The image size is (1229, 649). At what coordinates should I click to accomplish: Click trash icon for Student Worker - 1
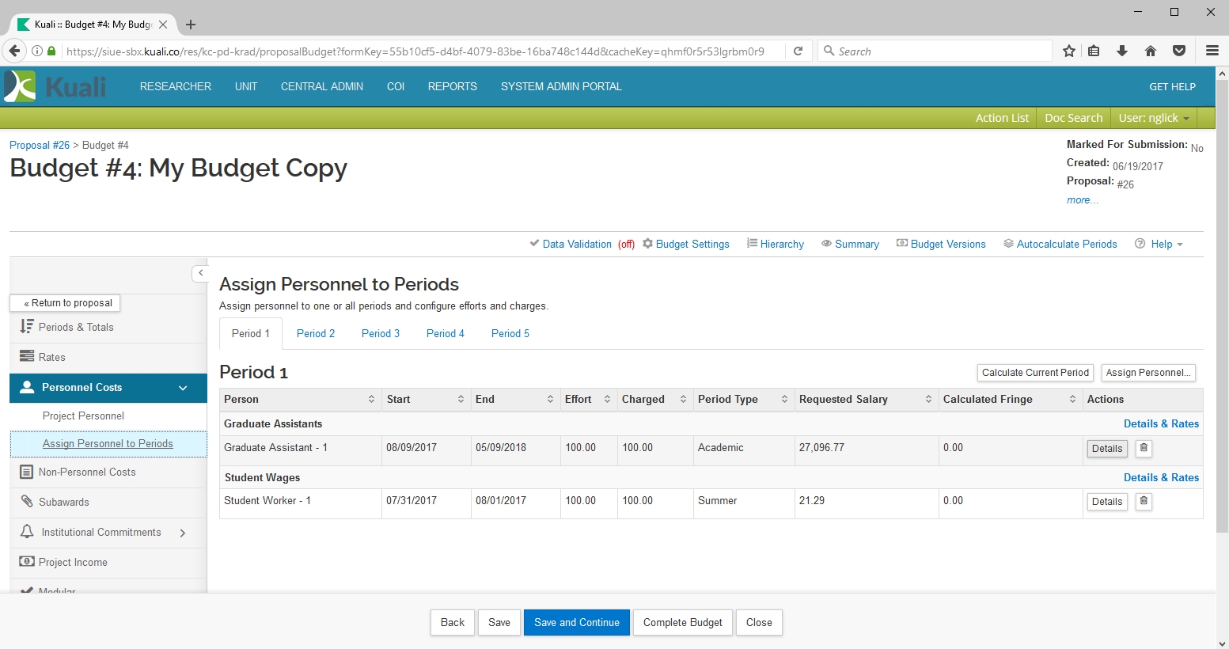(x=1144, y=501)
